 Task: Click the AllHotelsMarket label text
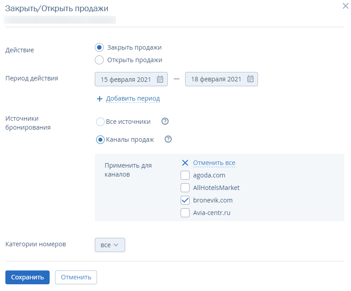pyautogui.click(x=216, y=188)
